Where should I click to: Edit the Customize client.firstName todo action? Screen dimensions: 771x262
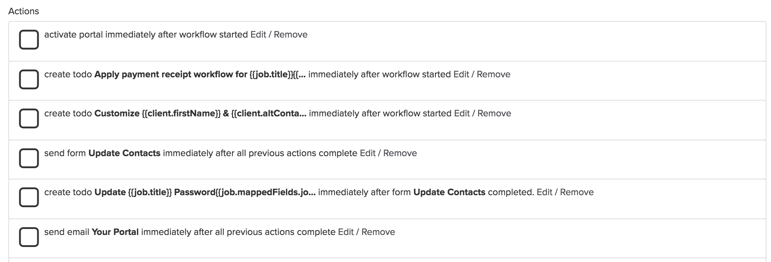[x=462, y=113]
